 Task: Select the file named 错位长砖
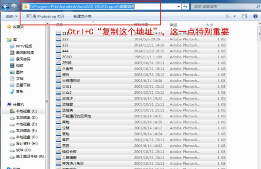(141, 152)
